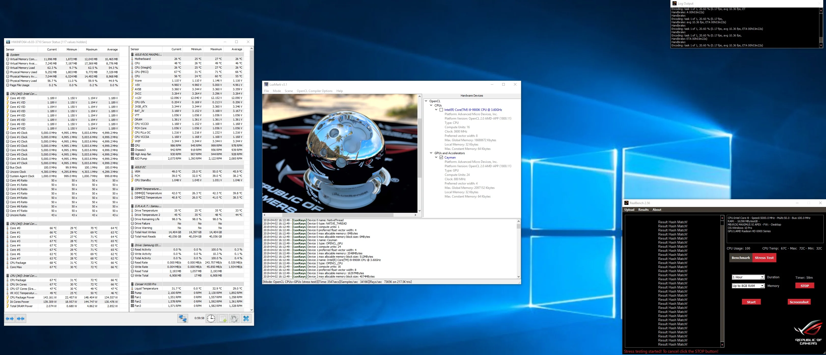The height and width of the screenshot is (355, 826).
Task: Open RealBench Results menu
Action: [643, 209]
